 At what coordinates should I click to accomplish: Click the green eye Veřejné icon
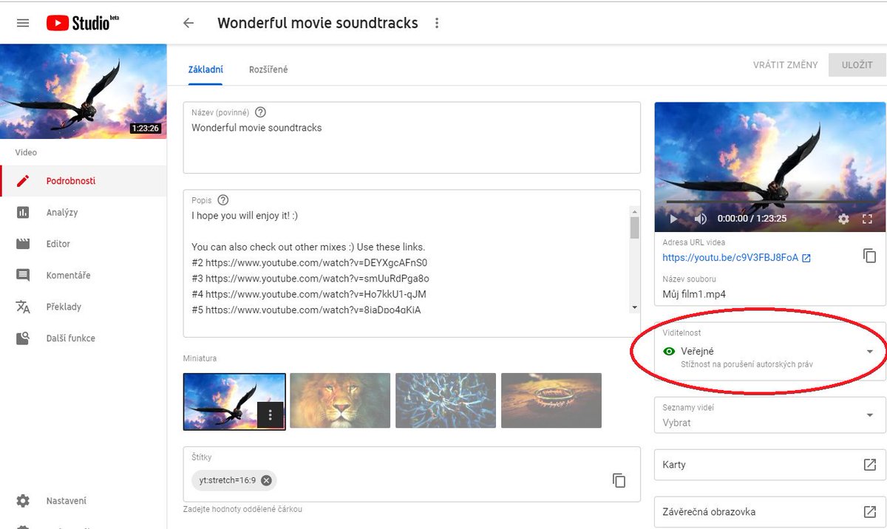click(x=670, y=352)
